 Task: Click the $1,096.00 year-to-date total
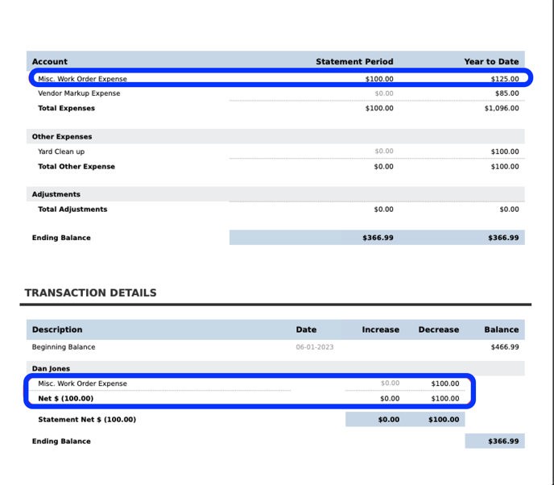(x=502, y=108)
